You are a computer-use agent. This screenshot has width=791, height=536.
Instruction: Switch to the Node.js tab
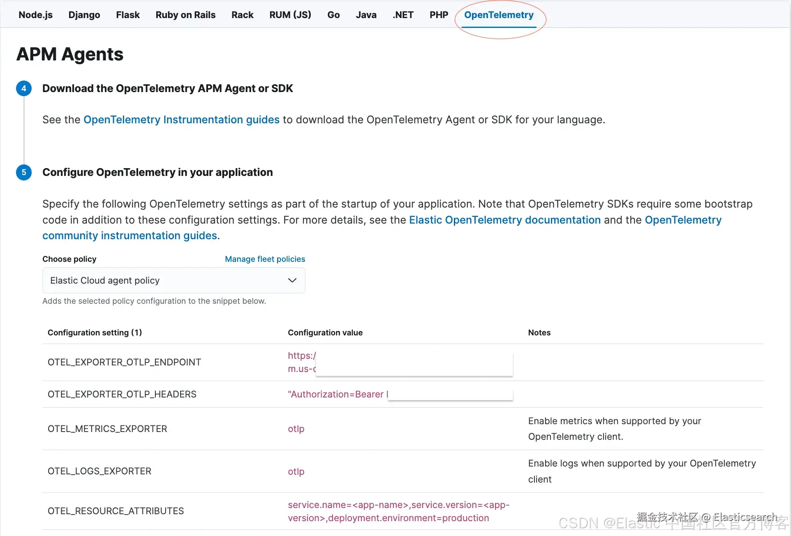click(35, 15)
